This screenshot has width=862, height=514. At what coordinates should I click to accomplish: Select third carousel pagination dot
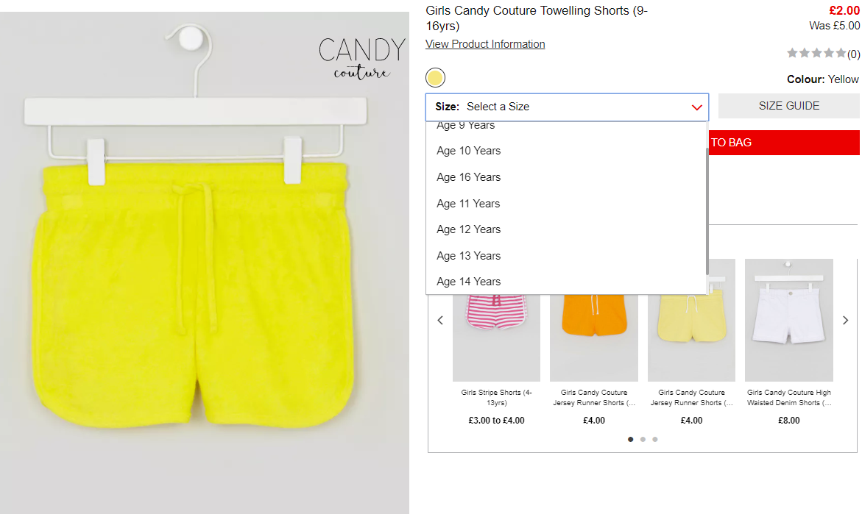tap(654, 439)
